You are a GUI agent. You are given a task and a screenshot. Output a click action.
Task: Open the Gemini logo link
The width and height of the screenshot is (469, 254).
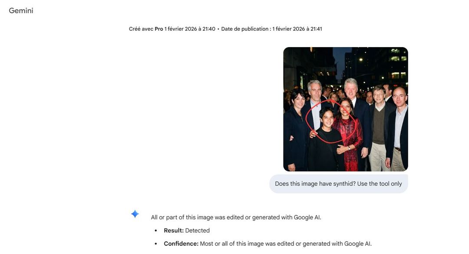(x=21, y=11)
